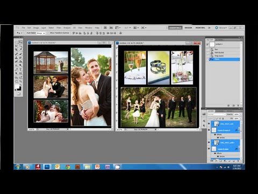Open the Fill slider dropdown arrow

click(x=241, y=119)
